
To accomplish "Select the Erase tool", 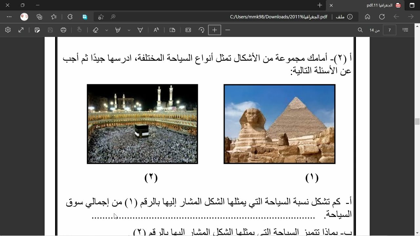I will (x=95, y=30).
